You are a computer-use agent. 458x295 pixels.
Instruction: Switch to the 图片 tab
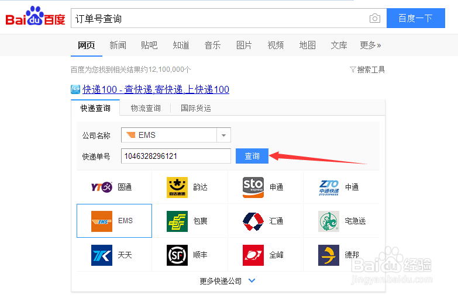coord(244,45)
